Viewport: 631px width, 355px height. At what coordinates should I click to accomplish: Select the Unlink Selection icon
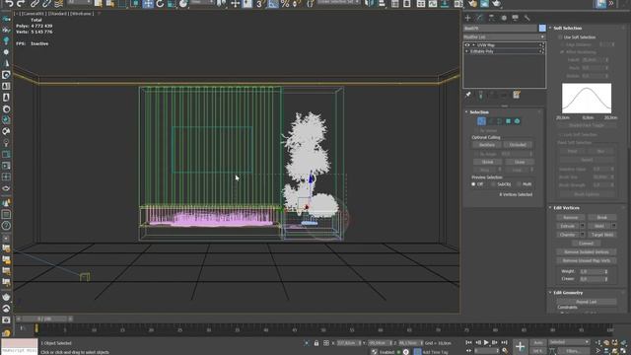(46, 4)
